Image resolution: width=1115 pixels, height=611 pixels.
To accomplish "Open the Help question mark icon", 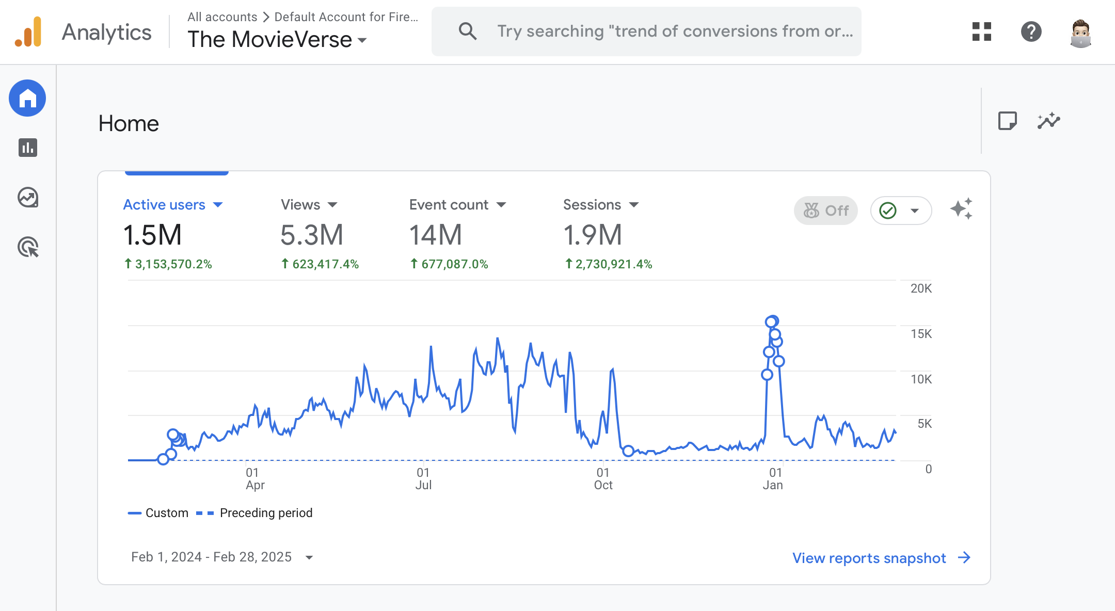I will [1031, 31].
